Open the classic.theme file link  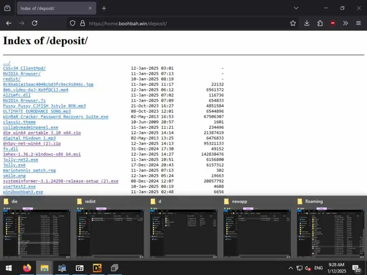tap(19, 122)
